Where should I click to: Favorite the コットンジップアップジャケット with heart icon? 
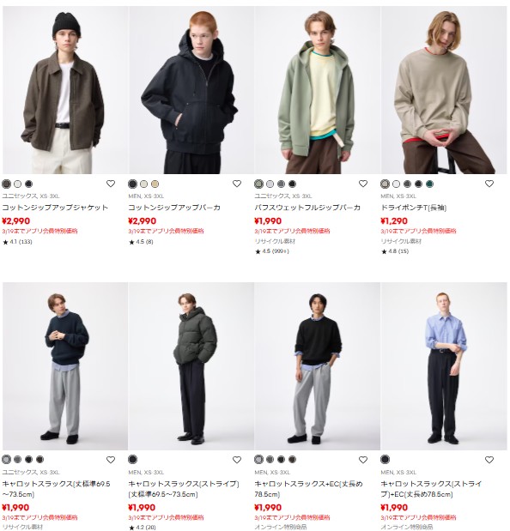[x=111, y=184]
